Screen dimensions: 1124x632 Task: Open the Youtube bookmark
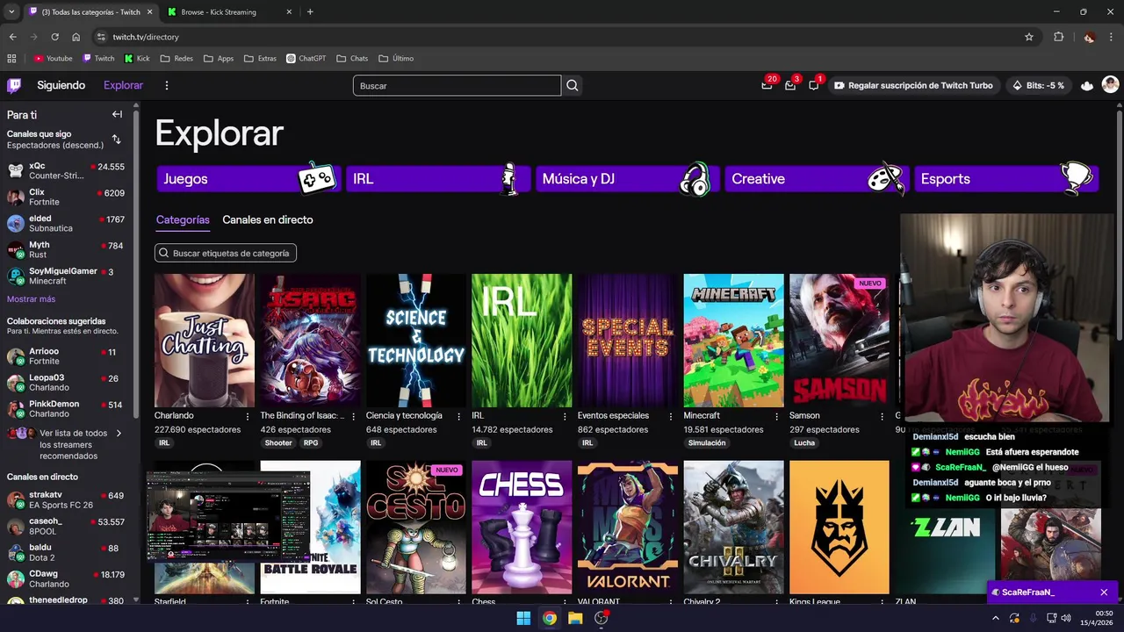53,59
